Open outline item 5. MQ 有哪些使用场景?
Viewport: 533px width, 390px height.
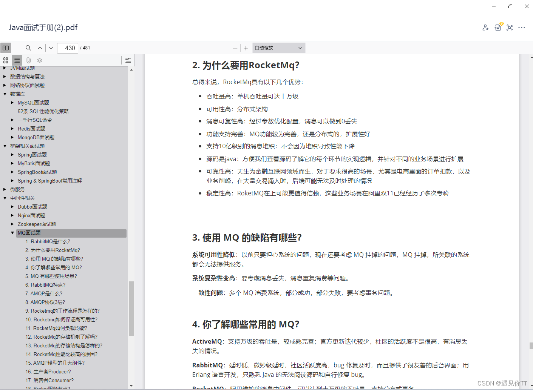pos(51,276)
